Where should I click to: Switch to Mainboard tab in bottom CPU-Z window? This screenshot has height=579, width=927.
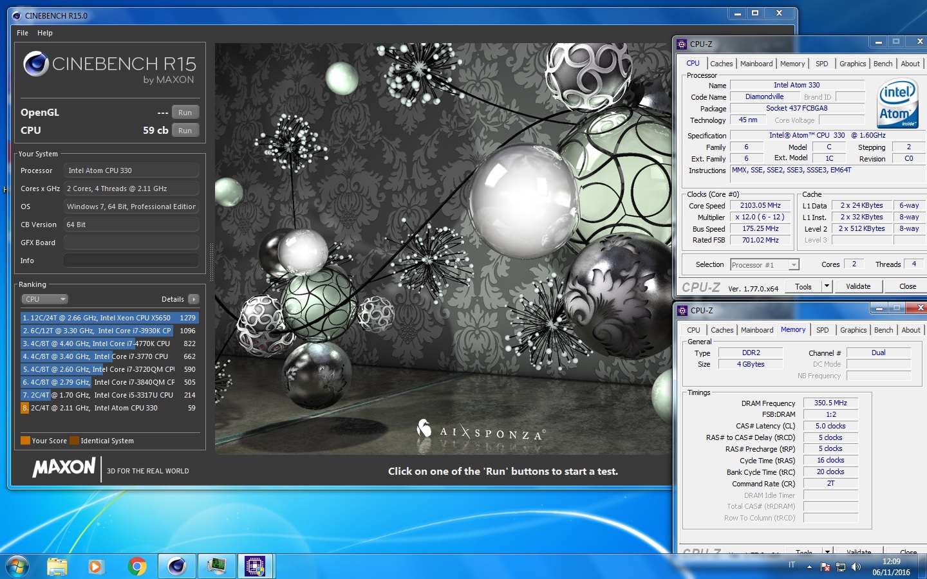(x=757, y=330)
